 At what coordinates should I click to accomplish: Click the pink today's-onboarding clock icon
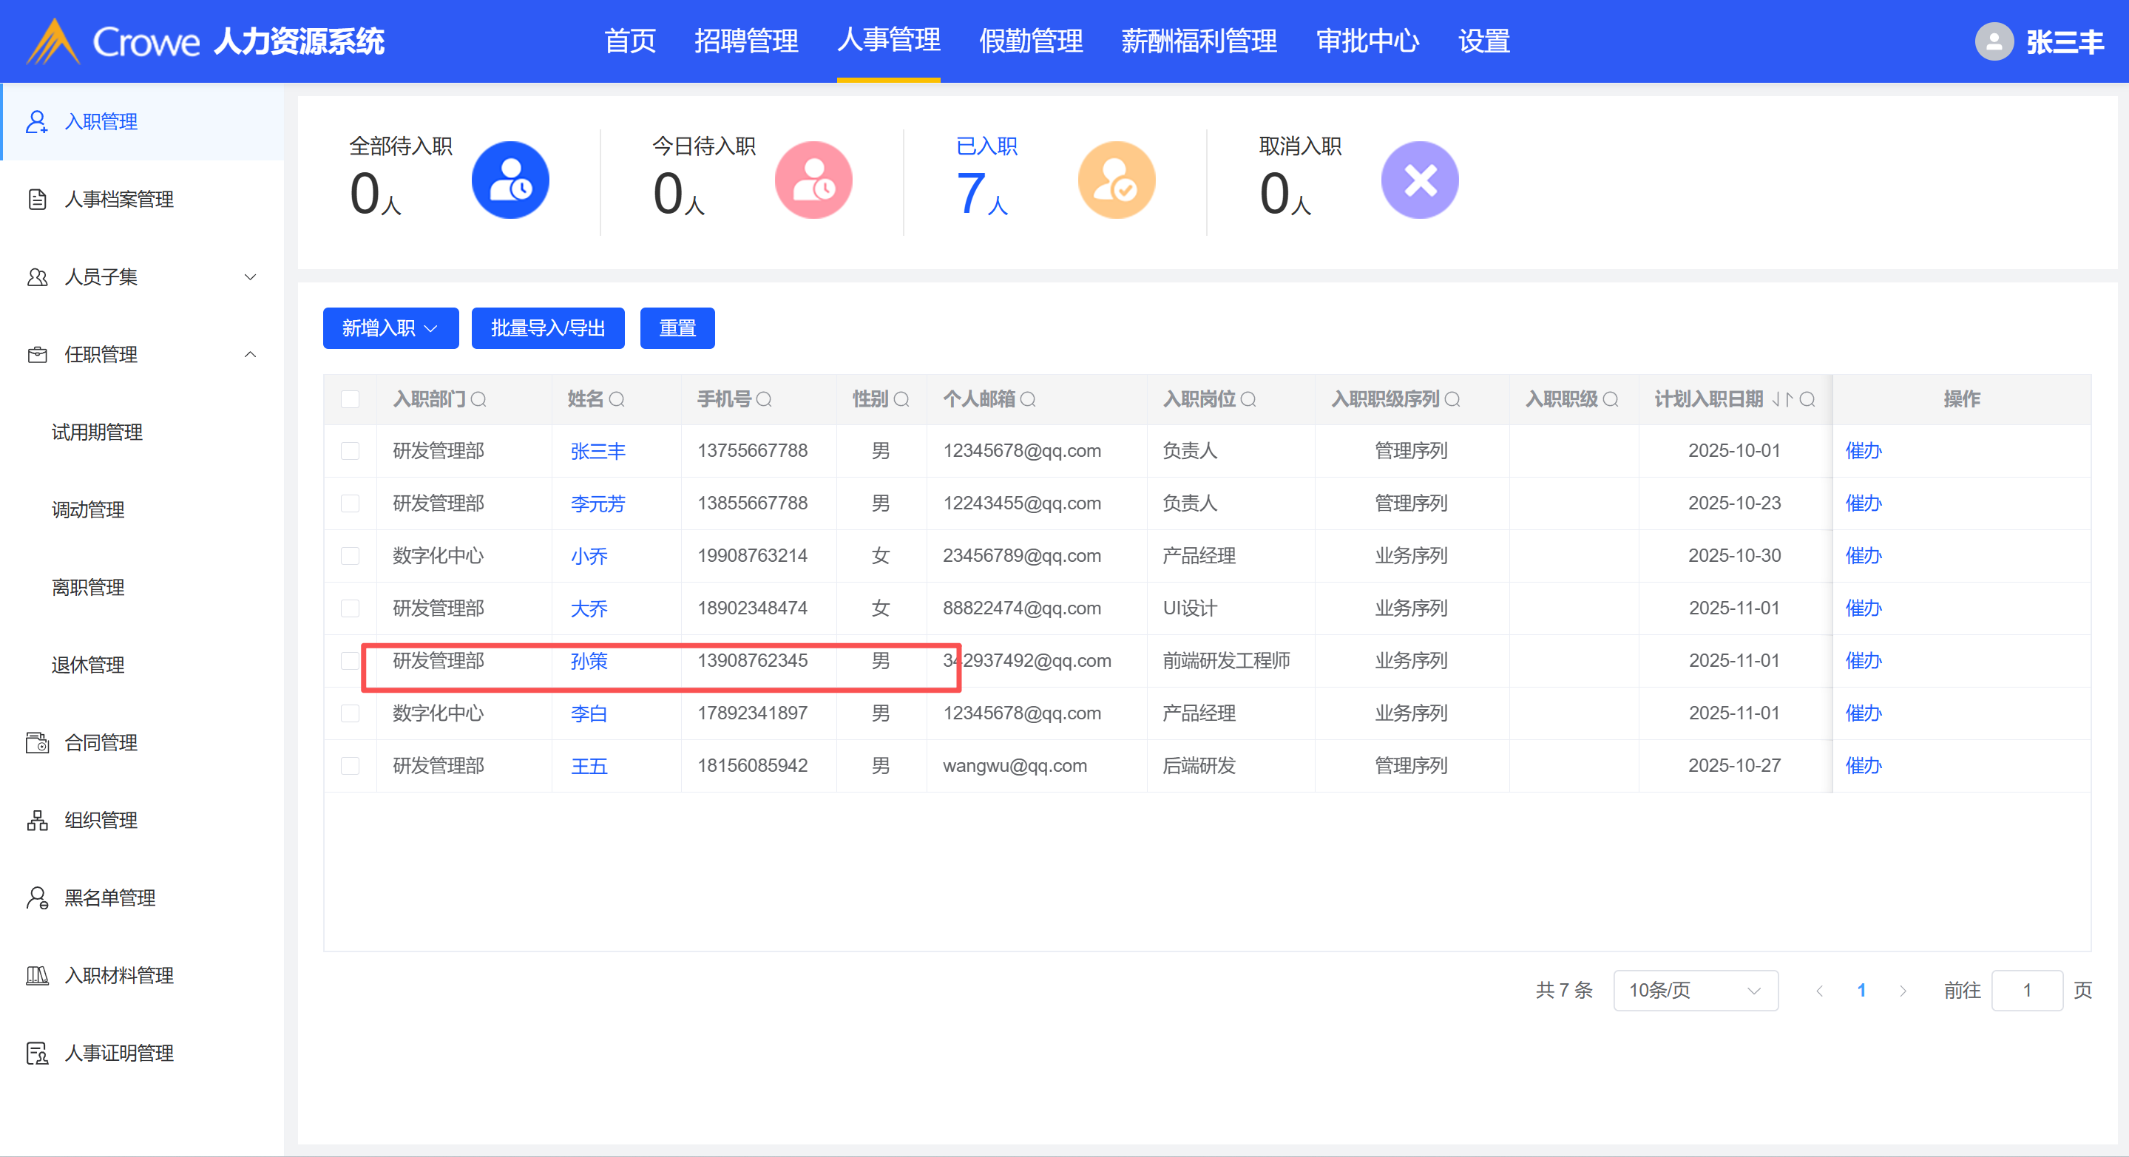[813, 180]
